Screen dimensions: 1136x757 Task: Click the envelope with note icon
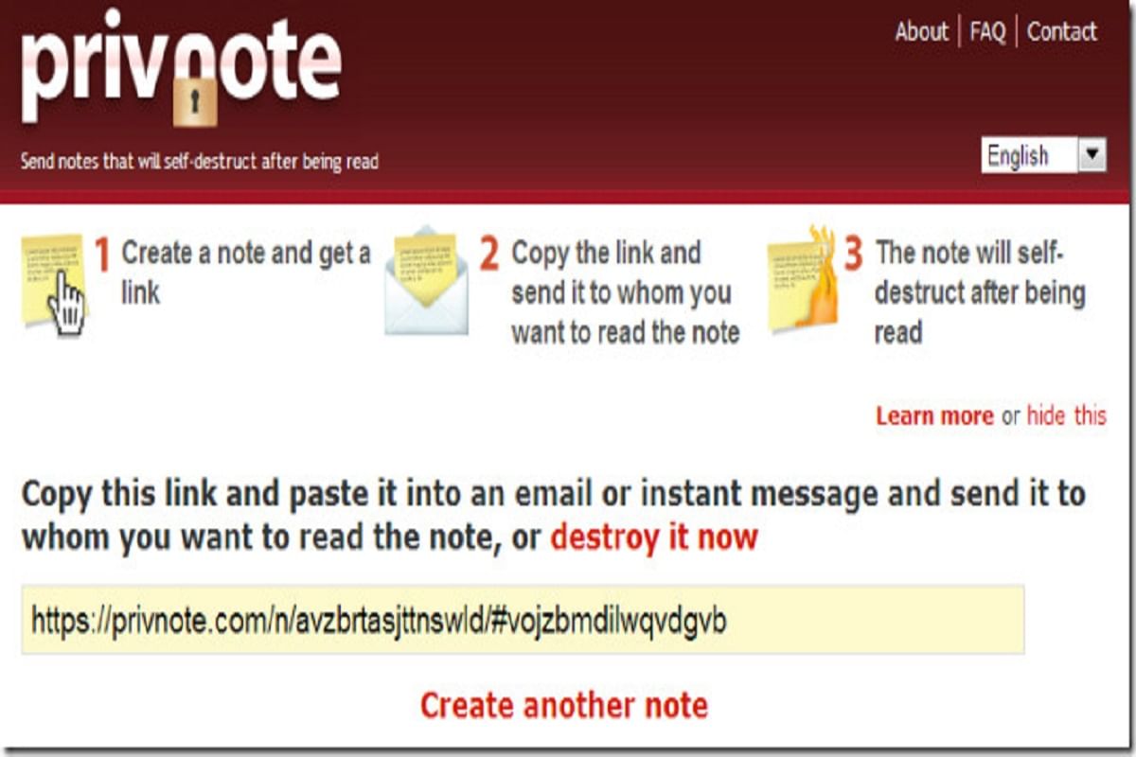(x=426, y=281)
